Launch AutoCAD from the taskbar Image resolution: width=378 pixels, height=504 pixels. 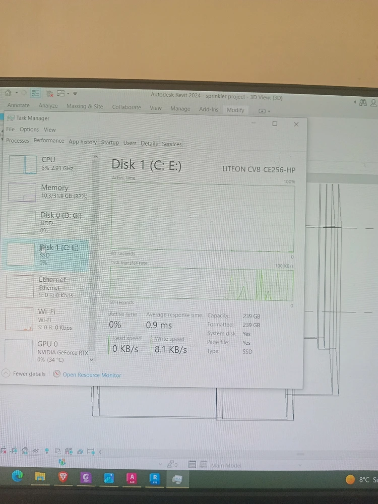[132, 478]
